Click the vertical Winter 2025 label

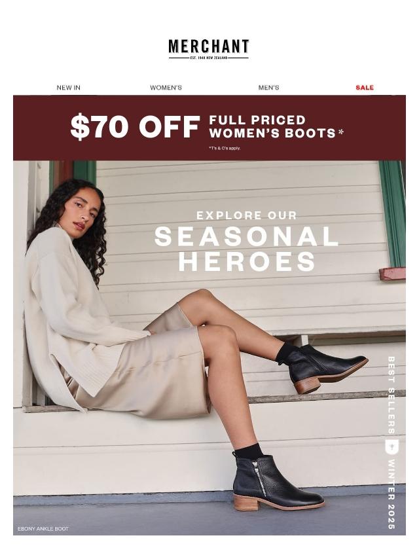(x=392, y=494)
